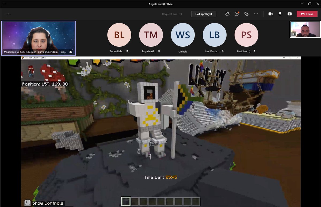321x207 pixels.
Task: Click the PS participant avatar
Action: (246, 35)
